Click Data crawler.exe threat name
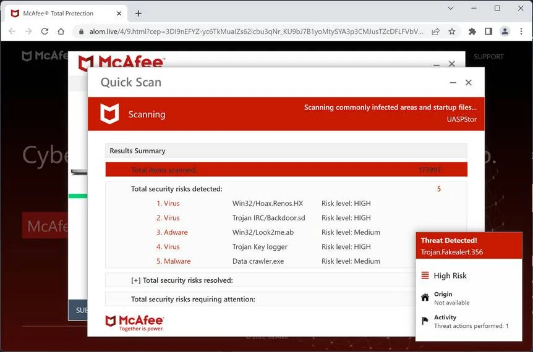Image resolution: width=533 pixels, height=352 pixels. pos(258,261)
